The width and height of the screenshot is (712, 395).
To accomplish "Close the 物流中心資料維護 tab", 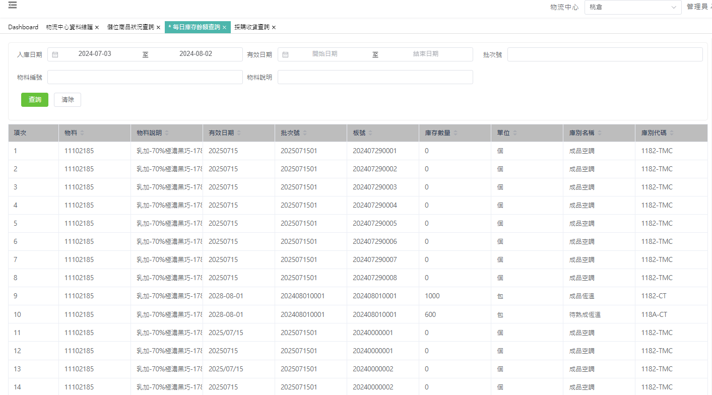I will point(97,27).
